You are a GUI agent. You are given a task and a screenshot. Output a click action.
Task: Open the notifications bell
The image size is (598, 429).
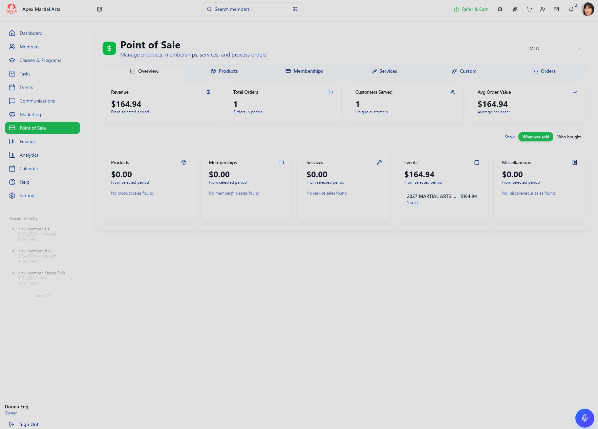571,9
